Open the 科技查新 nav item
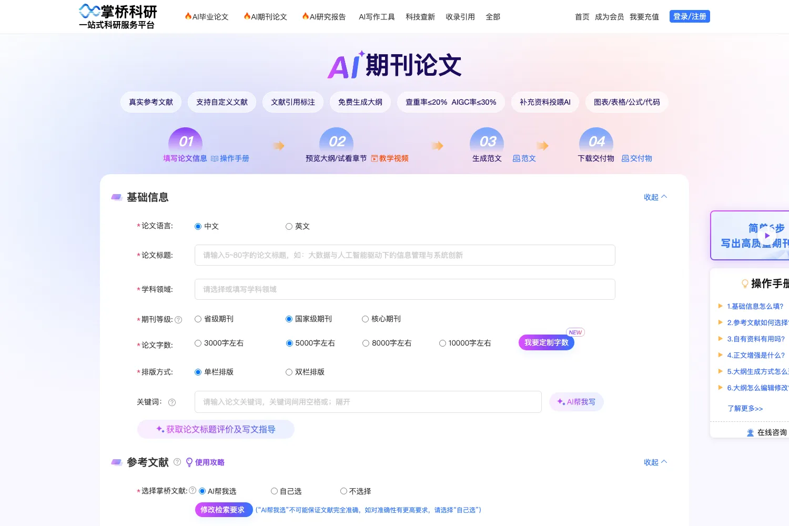The image size is (789, 526). (420, 17)
